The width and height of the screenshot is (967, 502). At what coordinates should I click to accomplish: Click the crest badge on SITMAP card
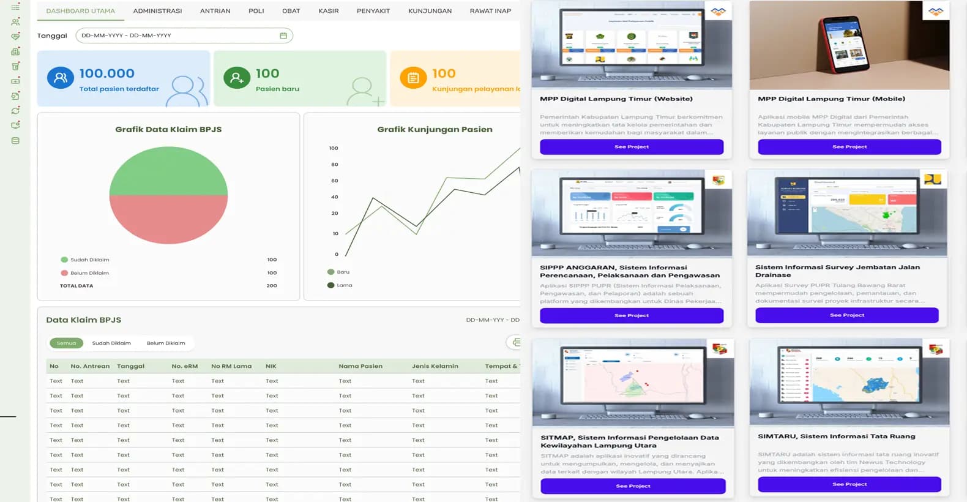point(720,349)
